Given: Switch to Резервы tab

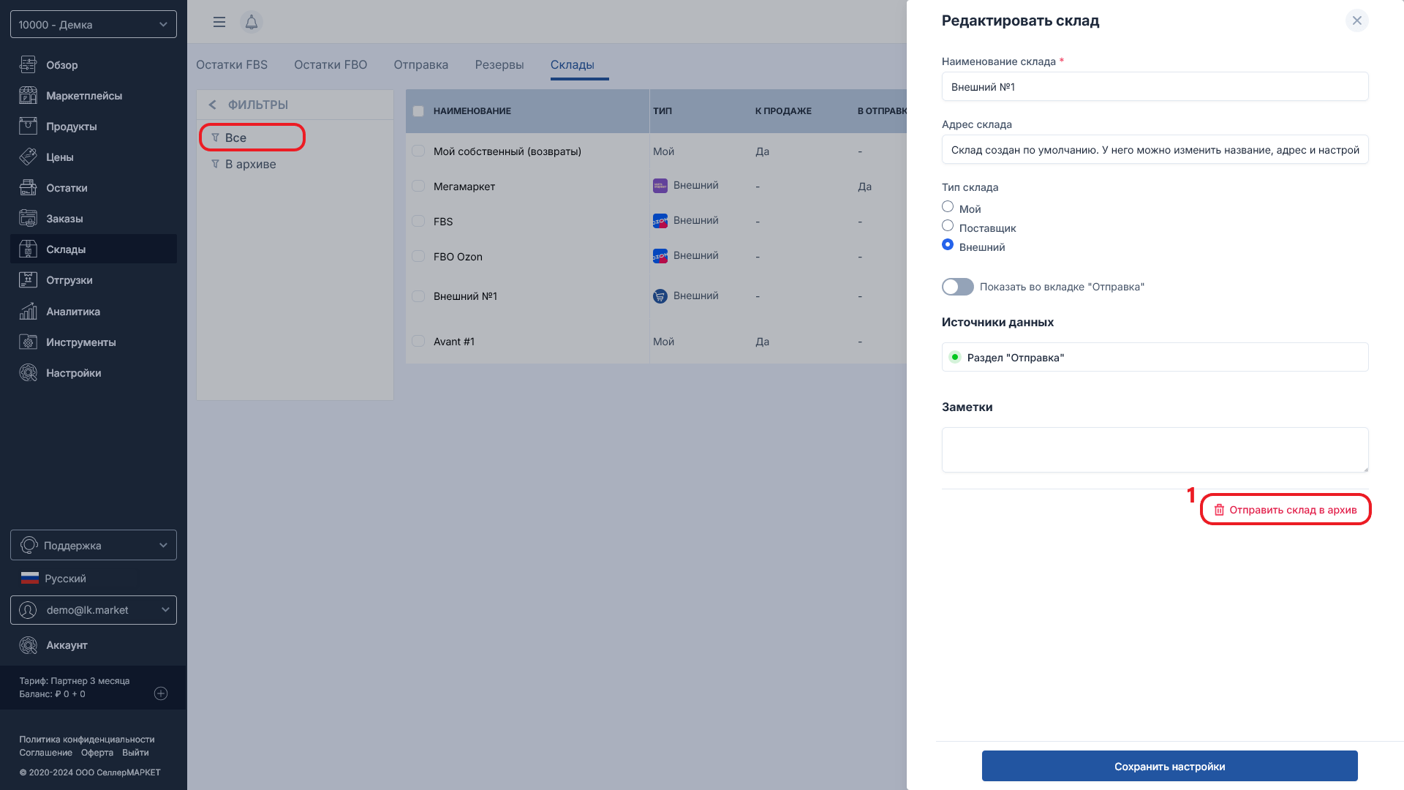Looking at the screenshot, I should (499, 64).
